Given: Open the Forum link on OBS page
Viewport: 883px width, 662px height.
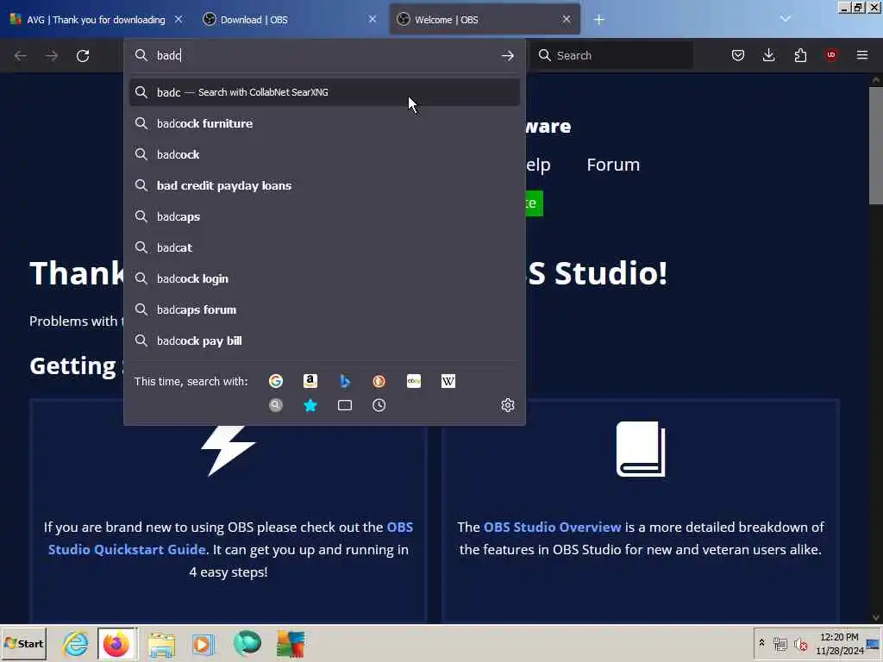Looking at the screenshot, I should coord(613,165).
